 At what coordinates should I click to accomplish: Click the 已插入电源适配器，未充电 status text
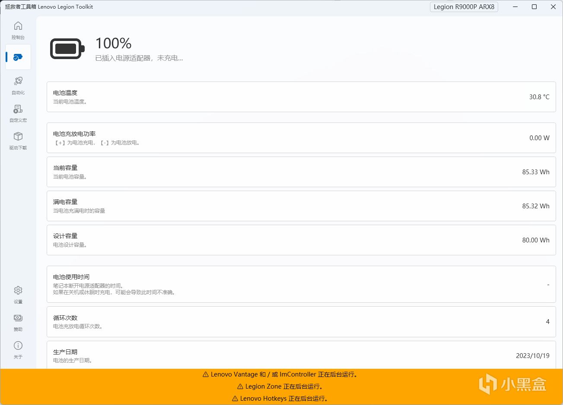(139, 58)
